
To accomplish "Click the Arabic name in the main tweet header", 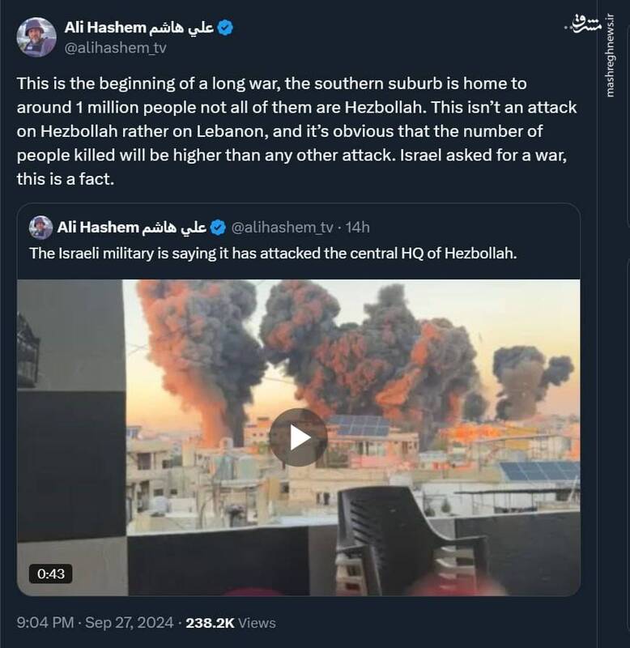I will tap(181, 28).
